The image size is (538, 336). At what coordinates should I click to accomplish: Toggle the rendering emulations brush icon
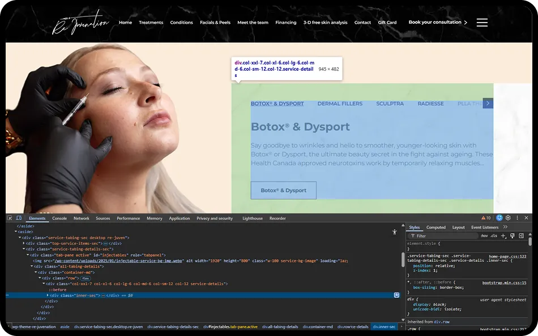513,235
